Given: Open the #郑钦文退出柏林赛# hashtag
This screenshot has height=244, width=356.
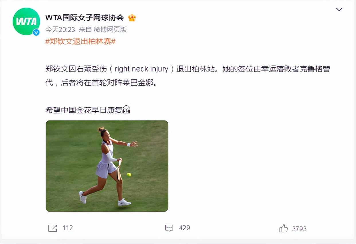Looking at the screenshot, I should (81, 41).
